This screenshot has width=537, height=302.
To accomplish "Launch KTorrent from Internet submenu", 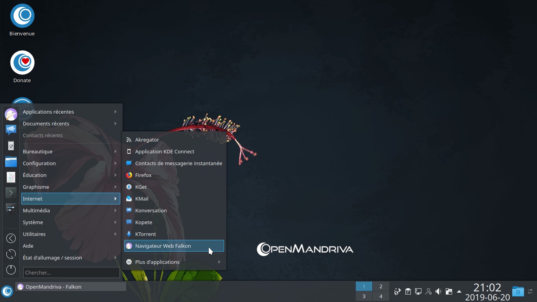I will coord(174,234).
